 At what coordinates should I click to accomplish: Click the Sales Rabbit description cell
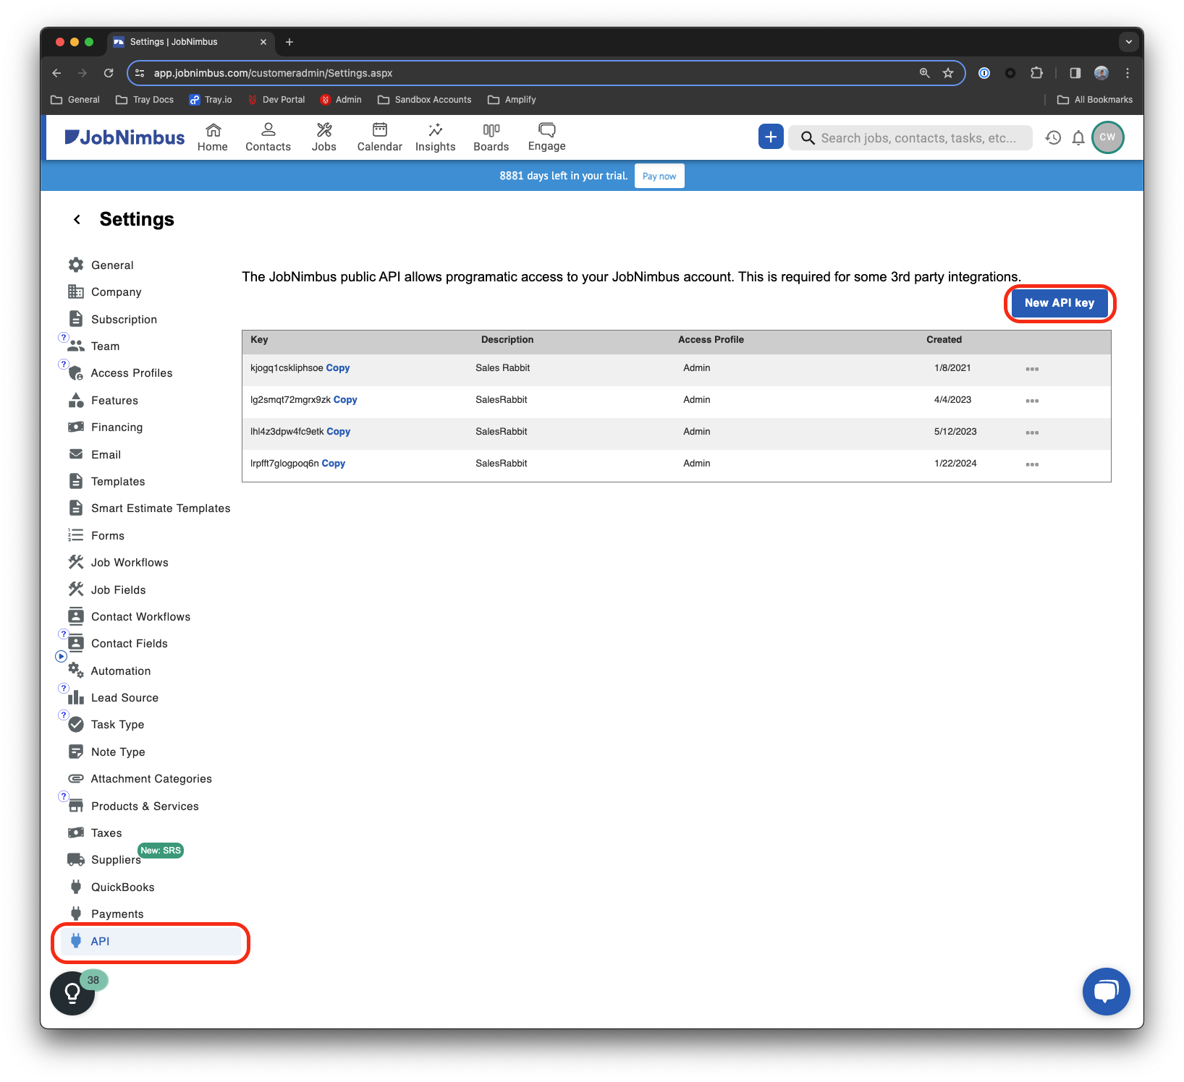[503, 368]
